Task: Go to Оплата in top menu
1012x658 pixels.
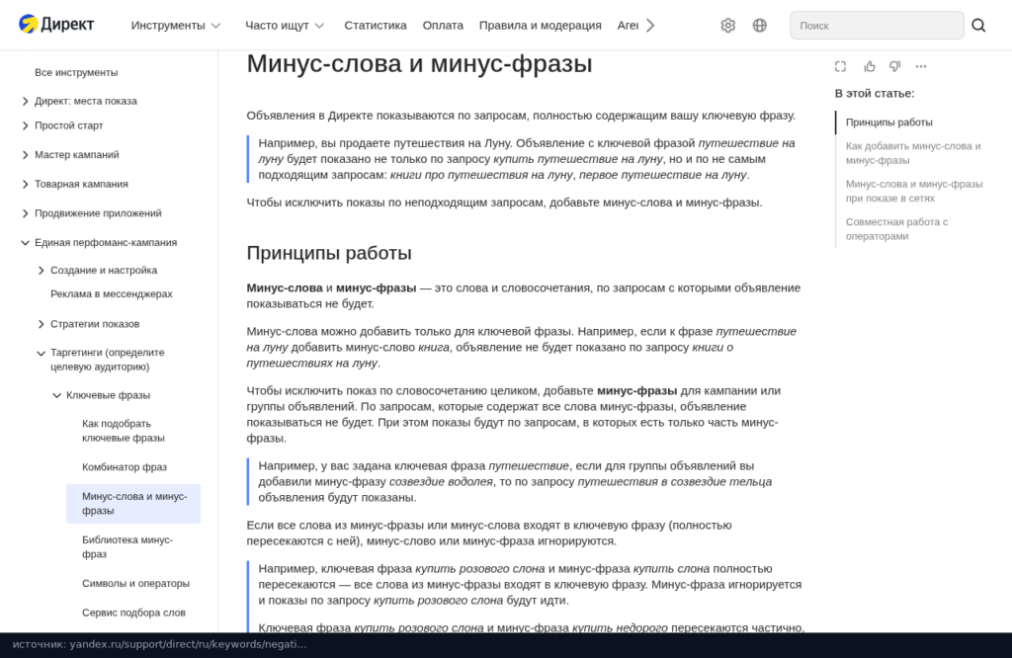Action: pyautogui.click(x=443, y=25)
